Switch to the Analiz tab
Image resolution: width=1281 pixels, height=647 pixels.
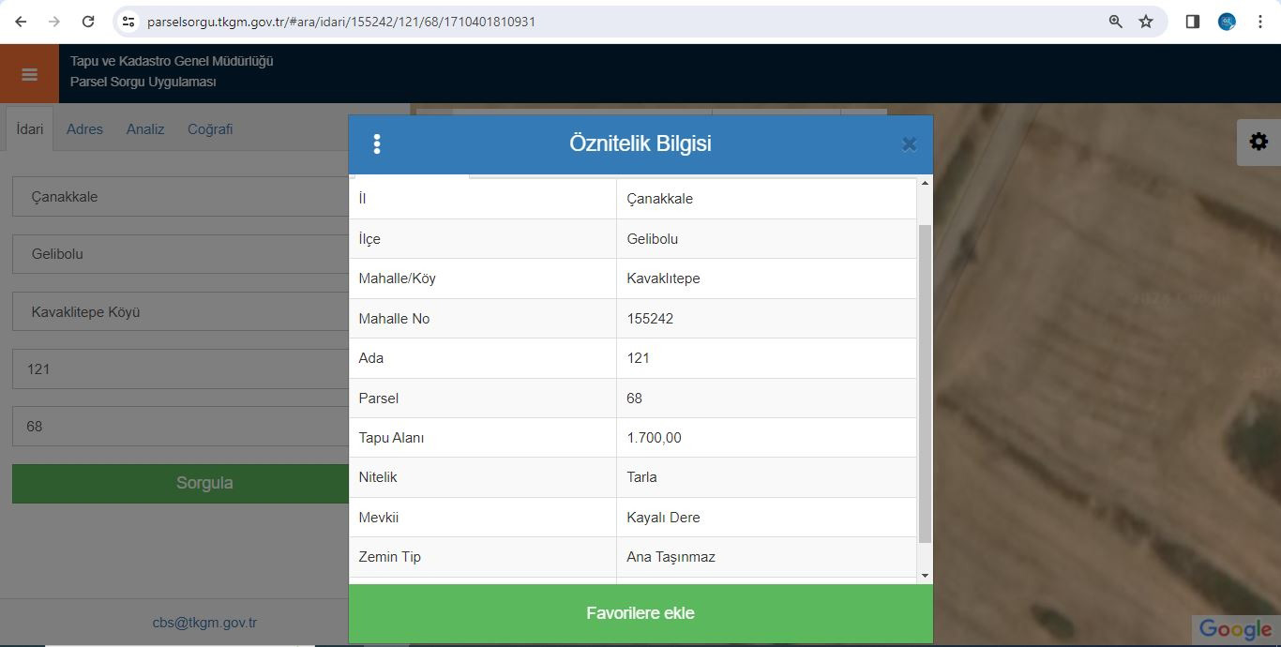click(145, 129)
